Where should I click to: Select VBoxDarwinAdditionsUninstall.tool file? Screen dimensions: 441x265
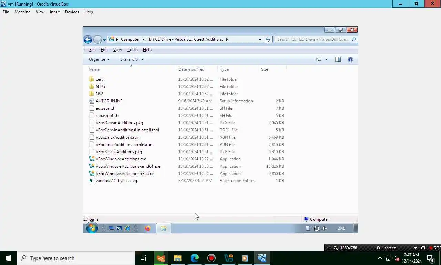point(127,130)
